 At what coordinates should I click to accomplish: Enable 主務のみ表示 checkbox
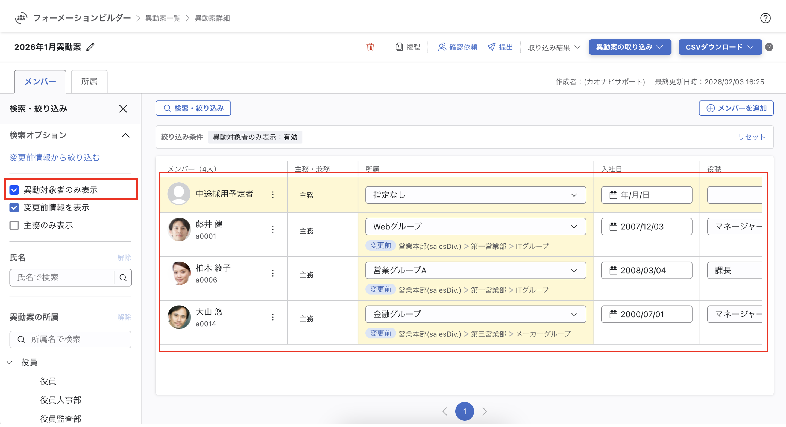tap(14, 225)
